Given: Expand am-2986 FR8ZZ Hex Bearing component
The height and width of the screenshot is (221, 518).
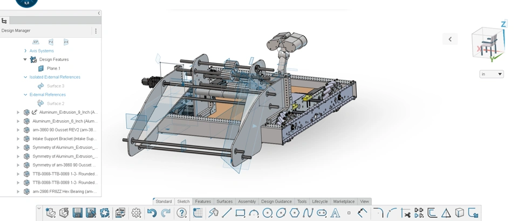Looking at the screenshot, I should [x=18, y=191].
